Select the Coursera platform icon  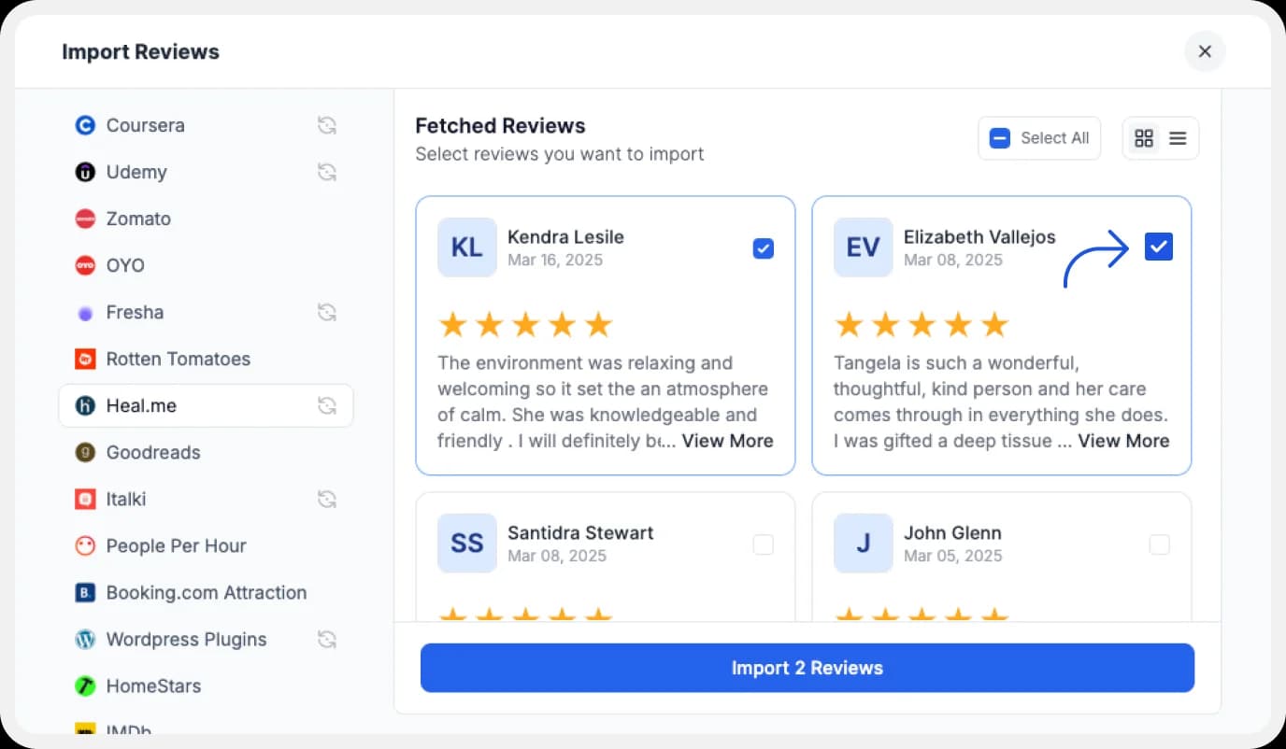[85, 125]
